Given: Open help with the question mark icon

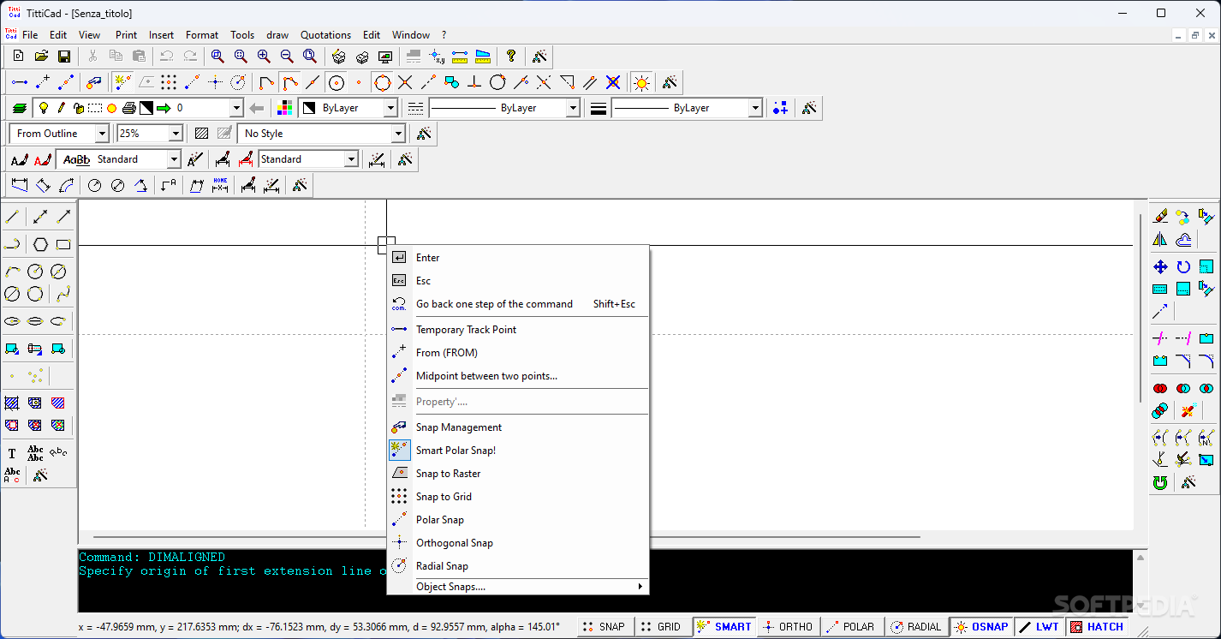Looking at the screenshot, I should click(511, 57).
